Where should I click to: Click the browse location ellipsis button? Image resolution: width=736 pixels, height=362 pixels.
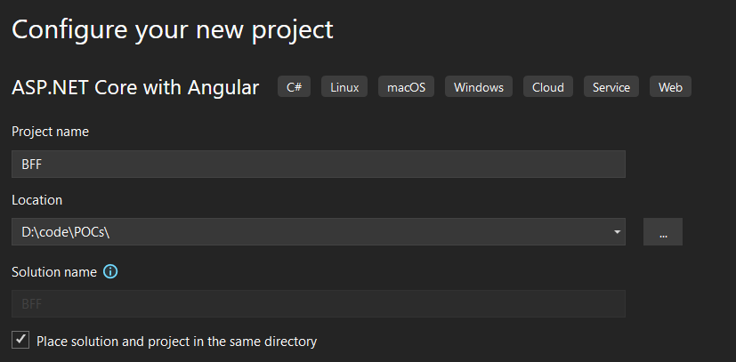[663, 231]
